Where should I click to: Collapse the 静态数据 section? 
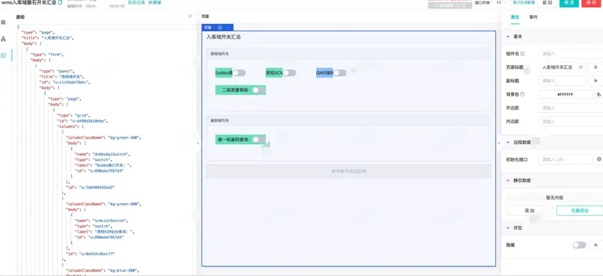pos(508,180)
